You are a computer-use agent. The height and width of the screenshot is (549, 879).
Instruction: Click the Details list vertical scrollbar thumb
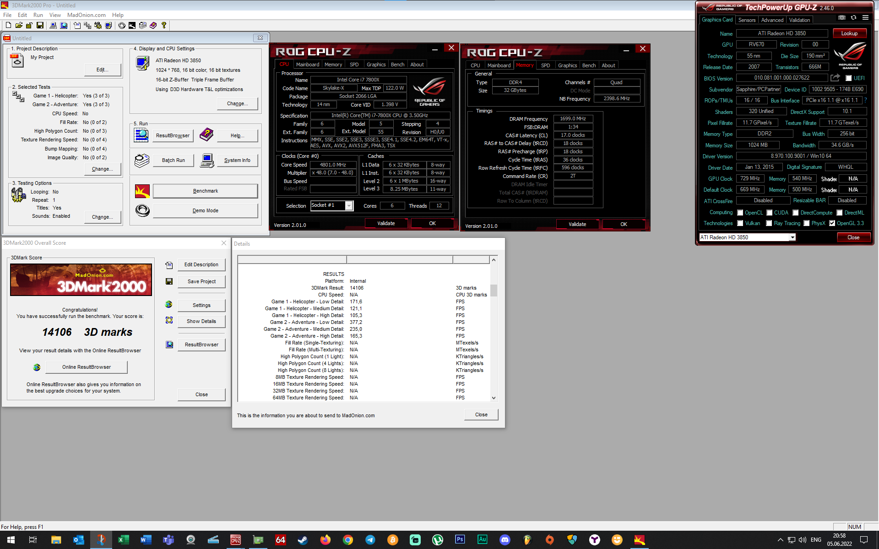(494, 291)
